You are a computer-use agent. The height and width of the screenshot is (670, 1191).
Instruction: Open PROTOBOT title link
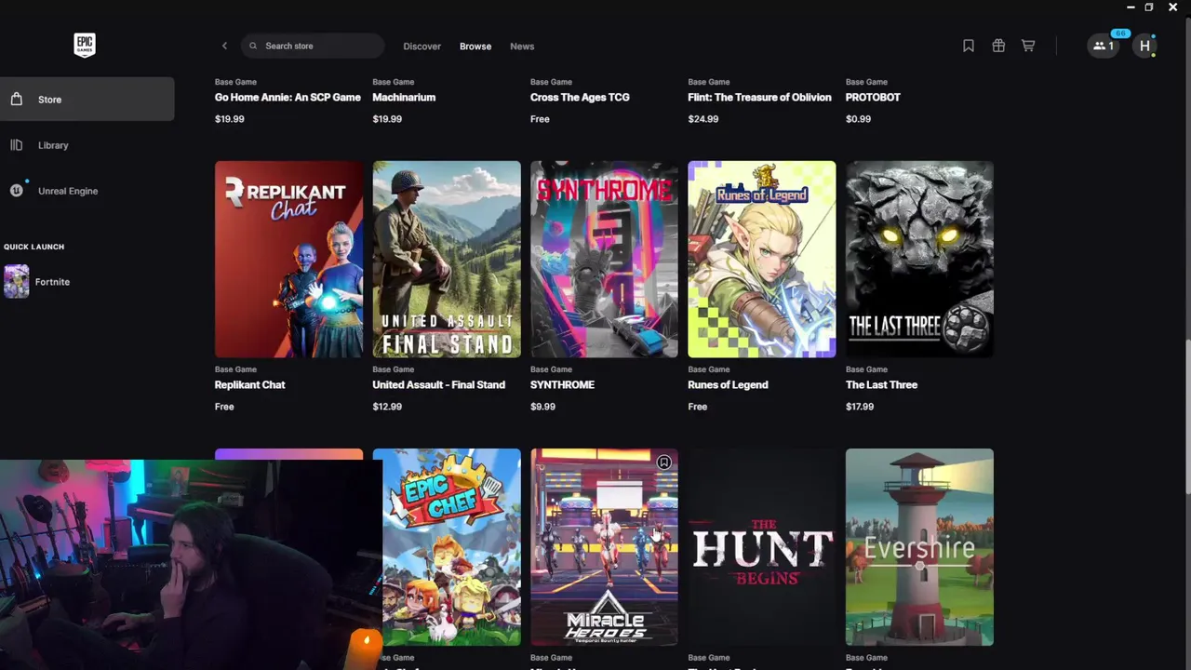click(x=873, y=97)
